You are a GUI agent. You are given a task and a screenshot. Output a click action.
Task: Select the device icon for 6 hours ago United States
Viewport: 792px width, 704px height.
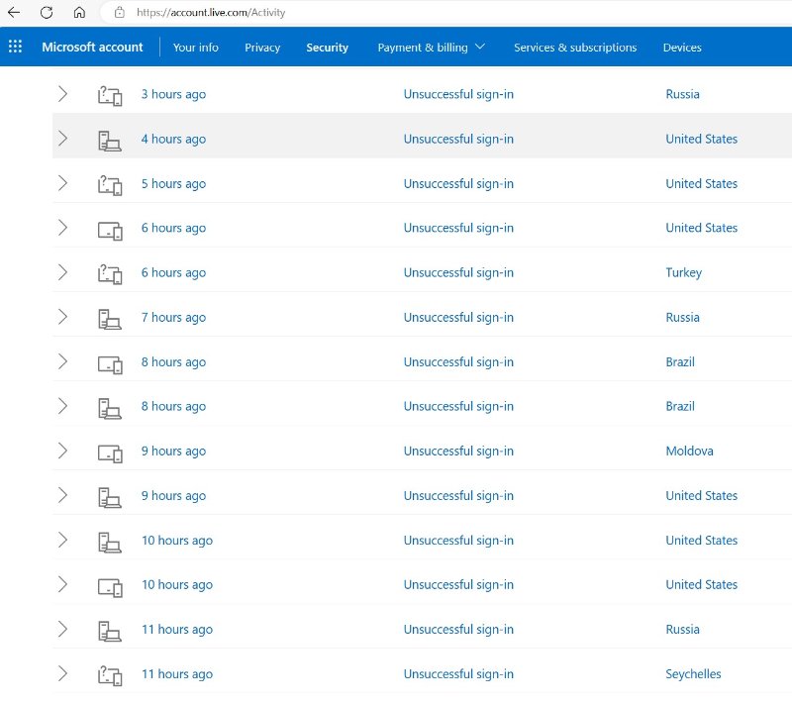tap(110, 230)
